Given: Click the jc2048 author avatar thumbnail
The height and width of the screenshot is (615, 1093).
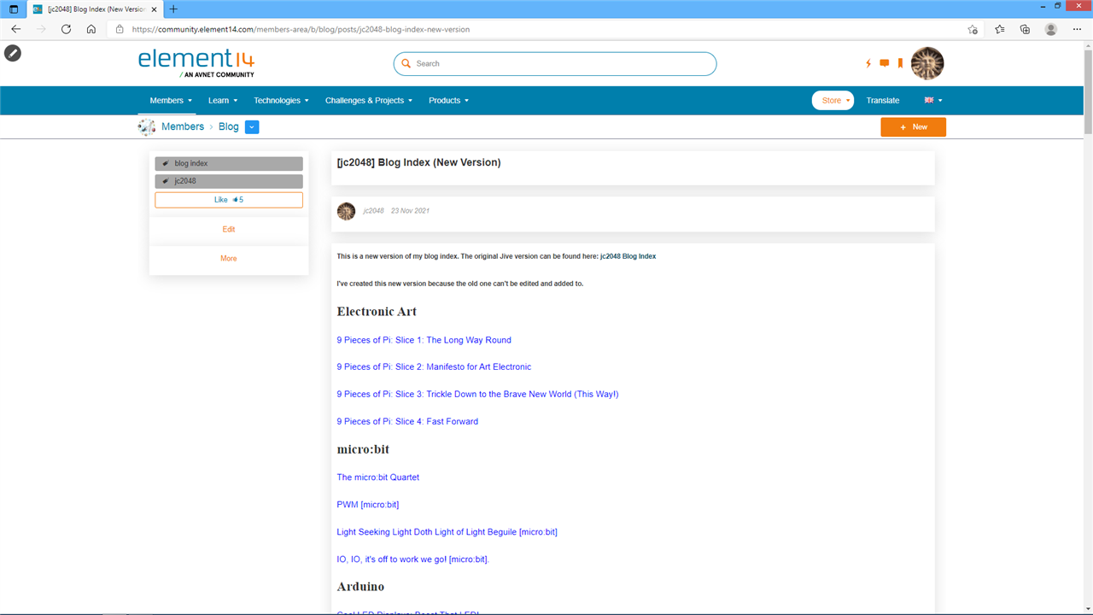Looking at the screenshot, I should 346,211.
